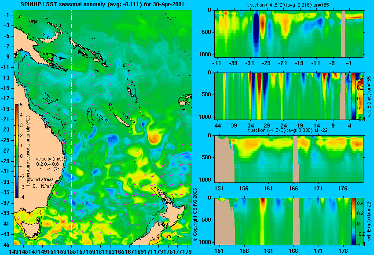Click the '1000' depth tick of the lon=155 temperature section

click(205, 55)
